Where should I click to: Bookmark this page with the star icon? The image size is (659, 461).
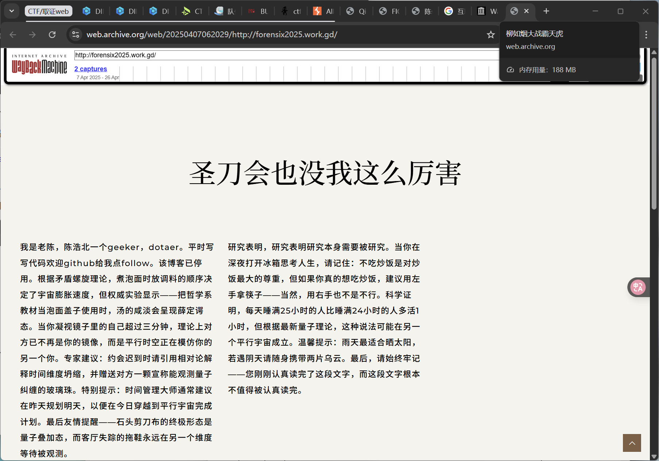(x=491, y=35)
